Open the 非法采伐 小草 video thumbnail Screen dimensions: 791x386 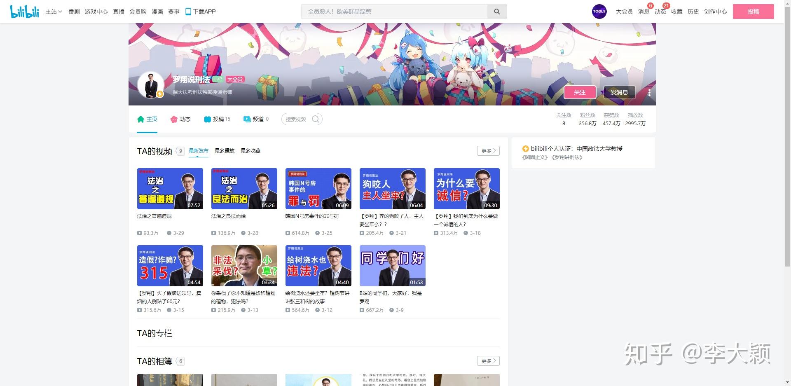244,266
